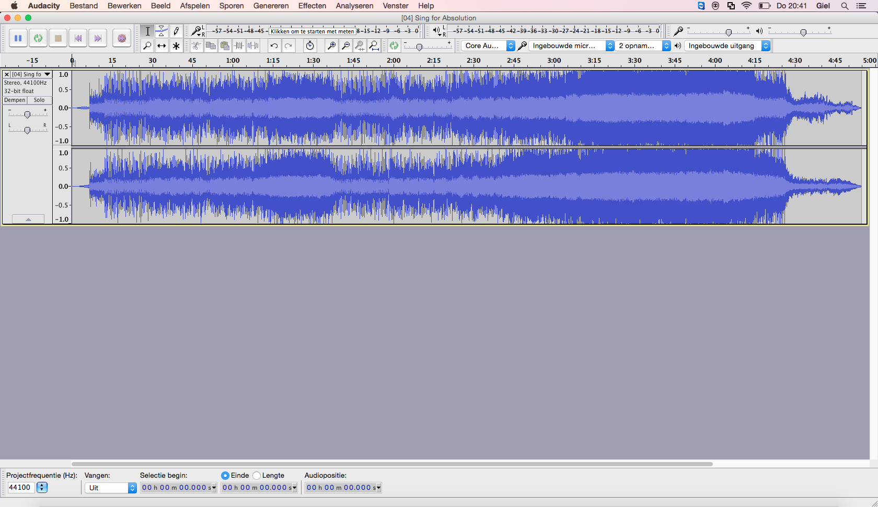Open the 2 opname channels dropdown
The width and height of the screenshot is (878, 507).
tap(643, 46)
